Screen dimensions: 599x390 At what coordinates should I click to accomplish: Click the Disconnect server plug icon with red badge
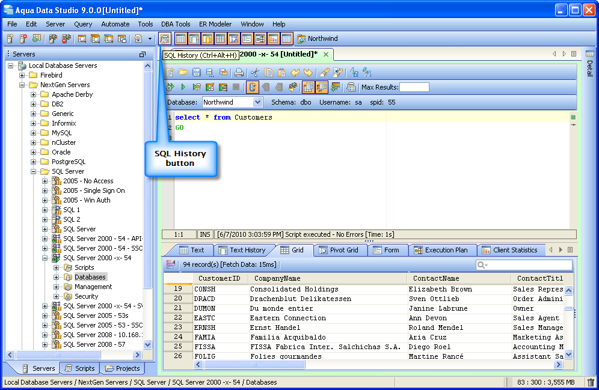tap(67, 38)
